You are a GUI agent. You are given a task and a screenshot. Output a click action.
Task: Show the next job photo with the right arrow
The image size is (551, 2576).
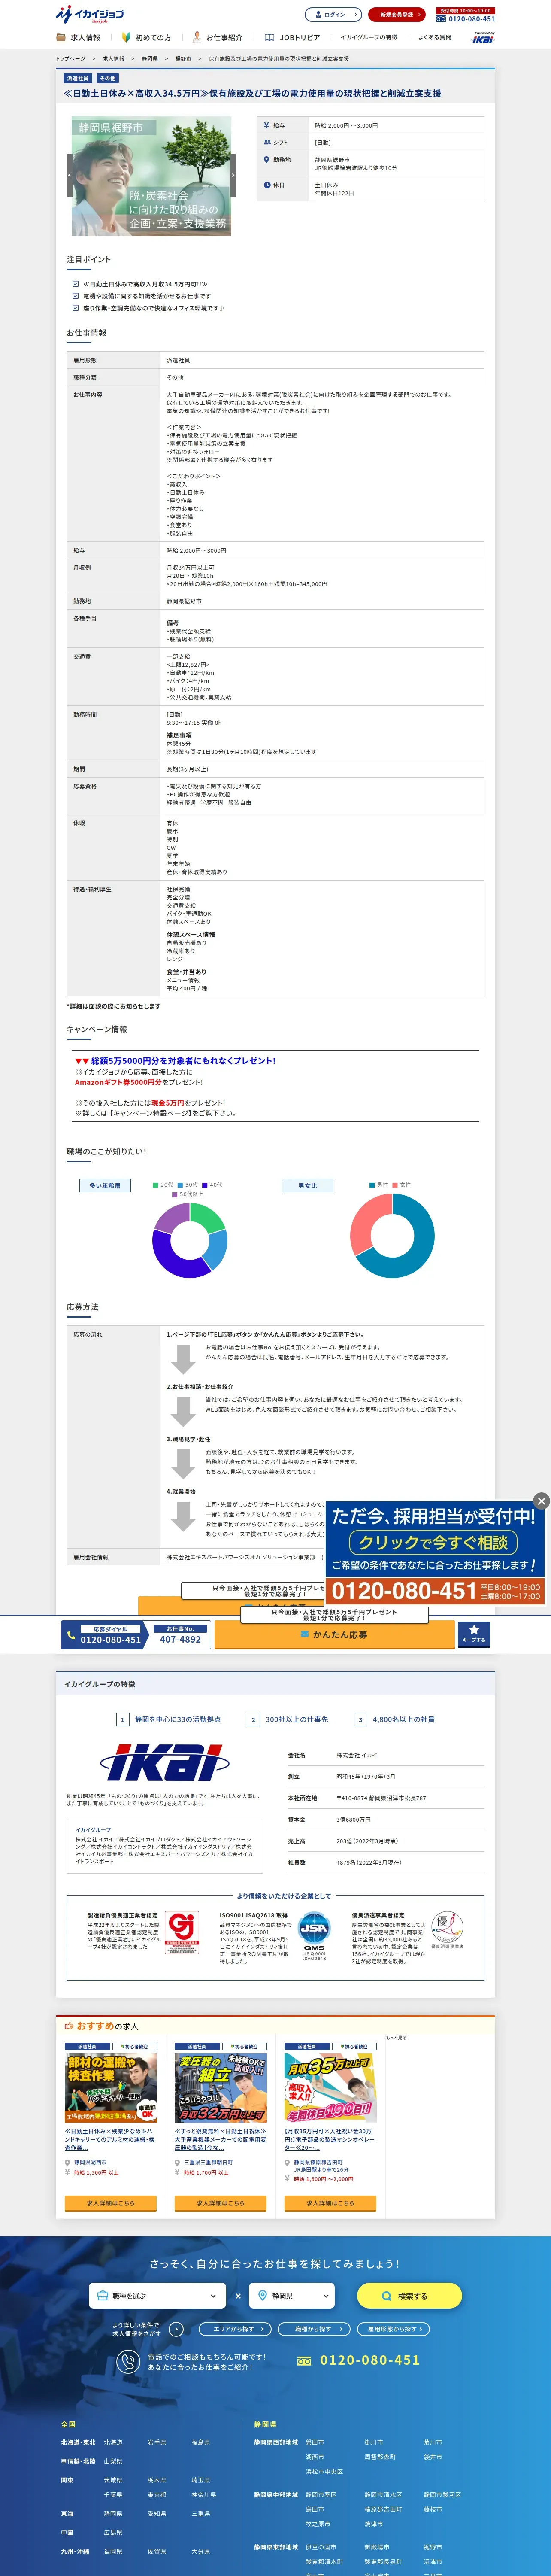232,175
